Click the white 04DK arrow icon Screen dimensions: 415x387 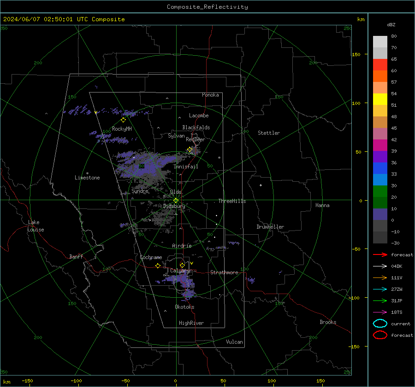(380, 266)
